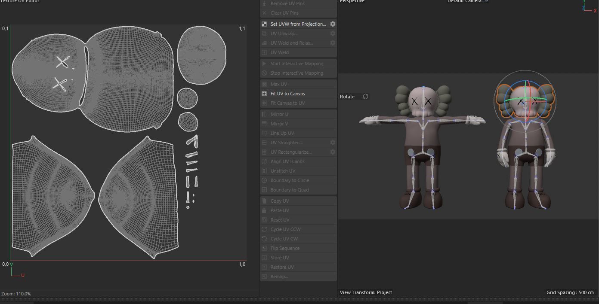Open settings gear for Set UVW from Projection

tap(333, 24)
